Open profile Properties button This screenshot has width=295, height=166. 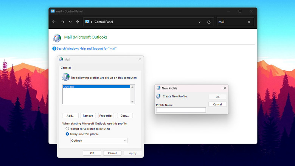[x=106, y=116]
